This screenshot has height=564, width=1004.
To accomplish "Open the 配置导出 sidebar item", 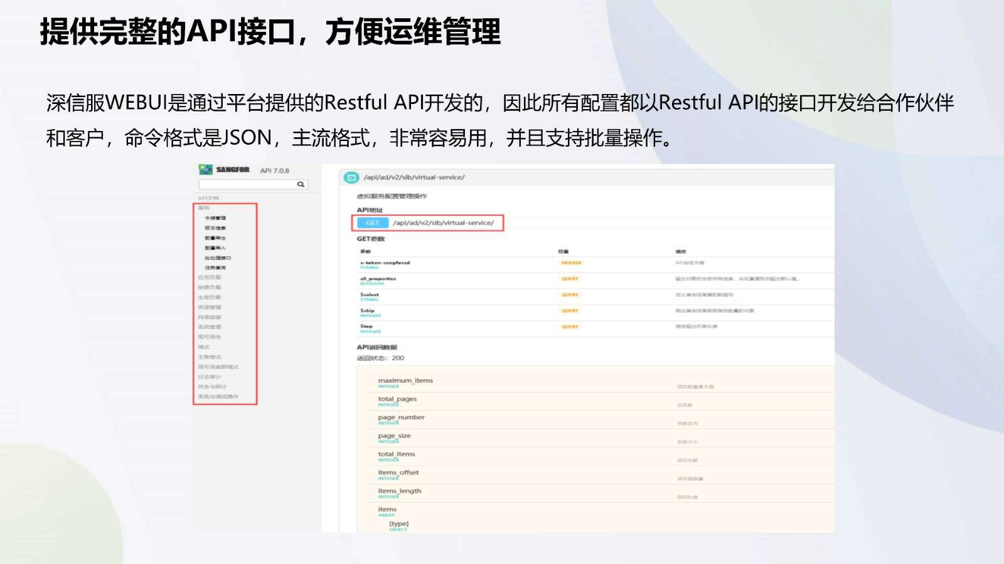I will click(x=215, y=238).
